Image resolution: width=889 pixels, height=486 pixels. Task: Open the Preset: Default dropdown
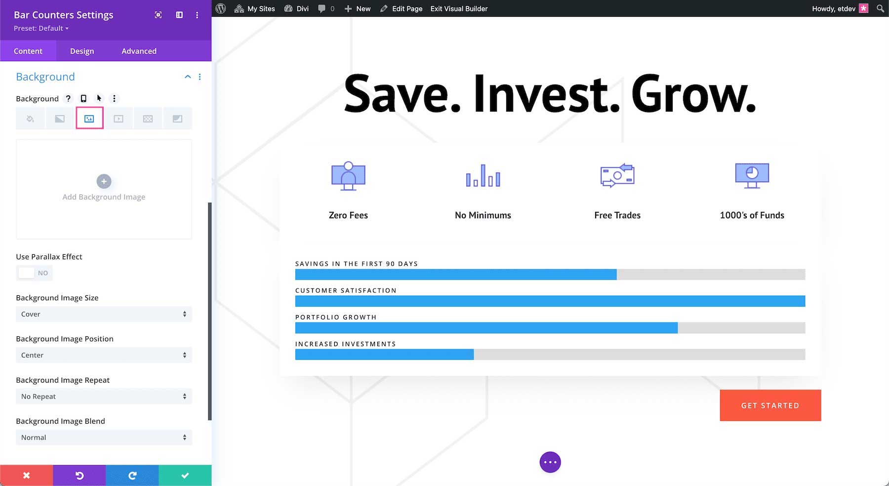click(x=41, y=28)
